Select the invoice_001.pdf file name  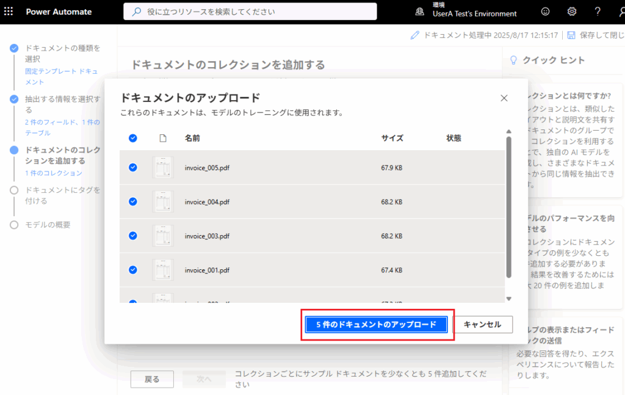coord(207,270)
